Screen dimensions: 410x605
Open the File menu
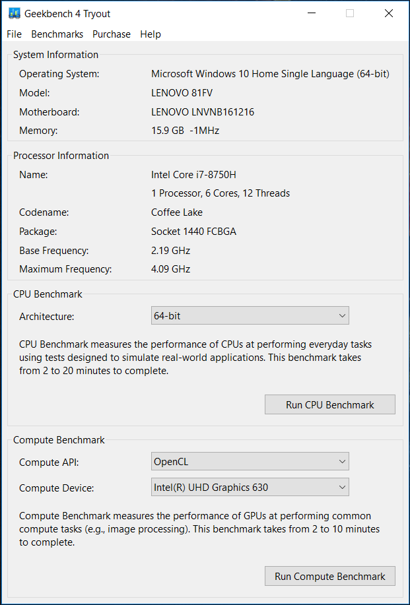[13, 34]
